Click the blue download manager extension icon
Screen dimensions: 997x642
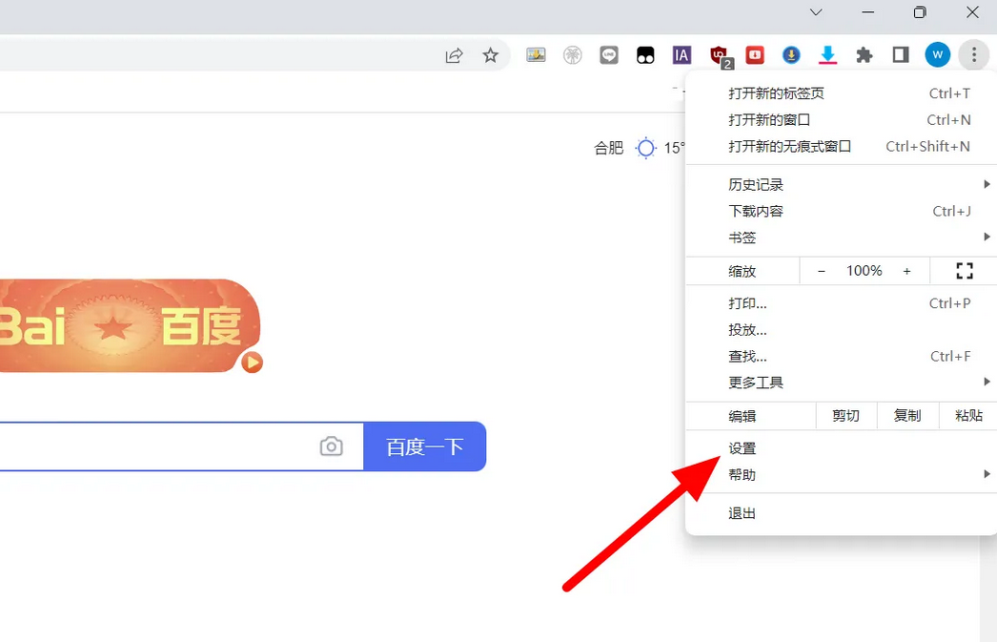click(x=791, y=54)
